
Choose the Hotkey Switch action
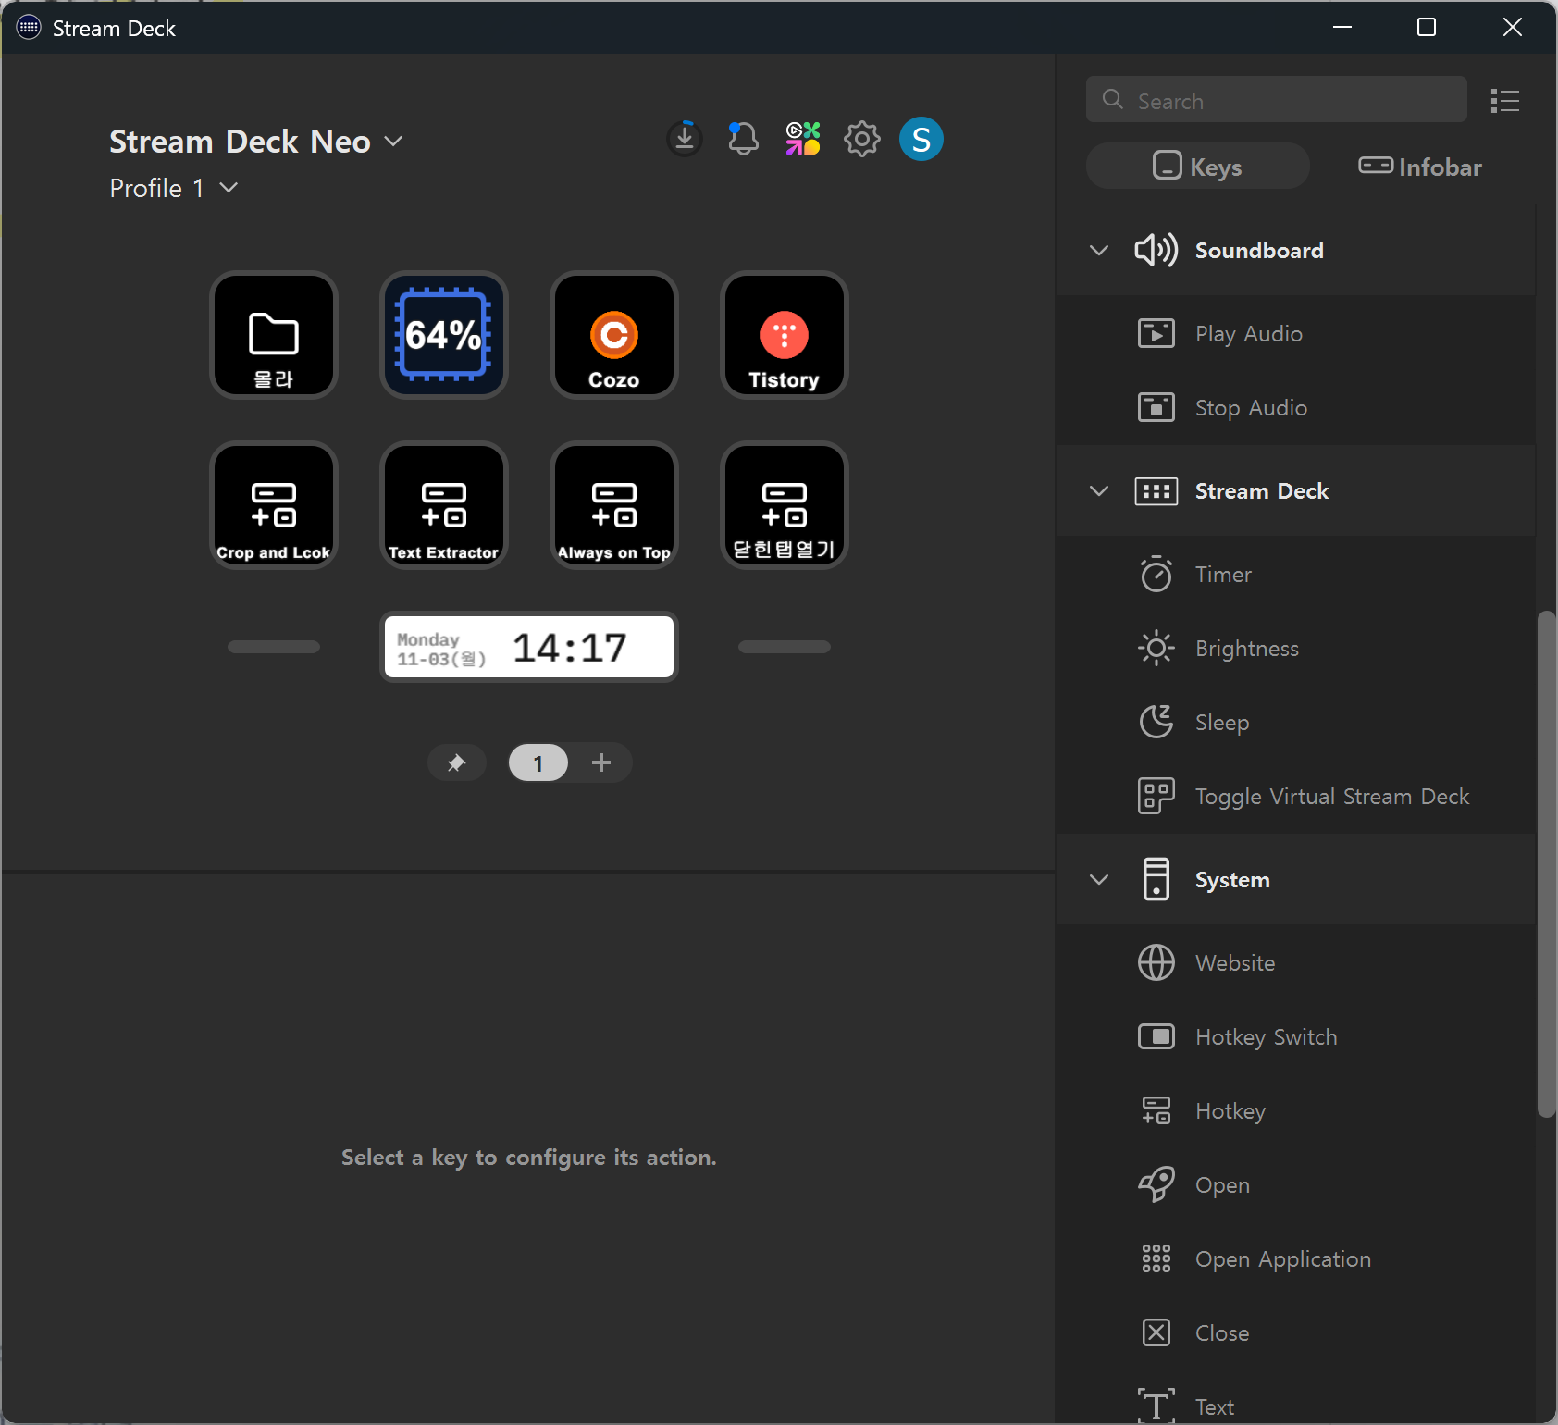tap(1295, 1037)
